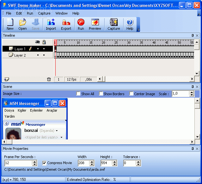The height and width of the screenshot is (184, 202).
Task: Click the Width input field showing 208
Action: [x=83, y=163]
